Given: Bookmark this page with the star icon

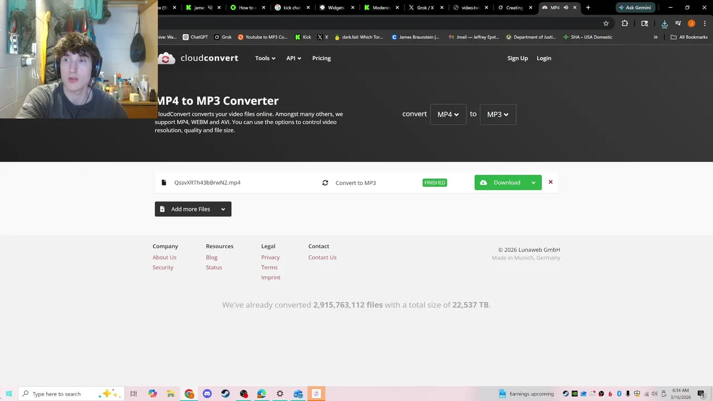Looking at the screenshot, I should tap(606, 23).
